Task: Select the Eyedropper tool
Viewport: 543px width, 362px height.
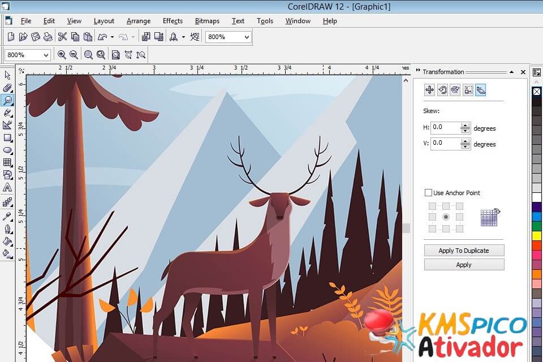Action: pyautogui.click(x=7, y=216)
